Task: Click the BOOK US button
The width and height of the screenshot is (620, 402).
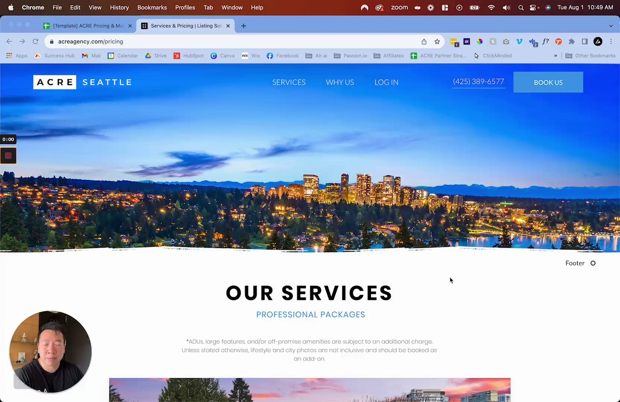Action: click(x=548, y=82)
